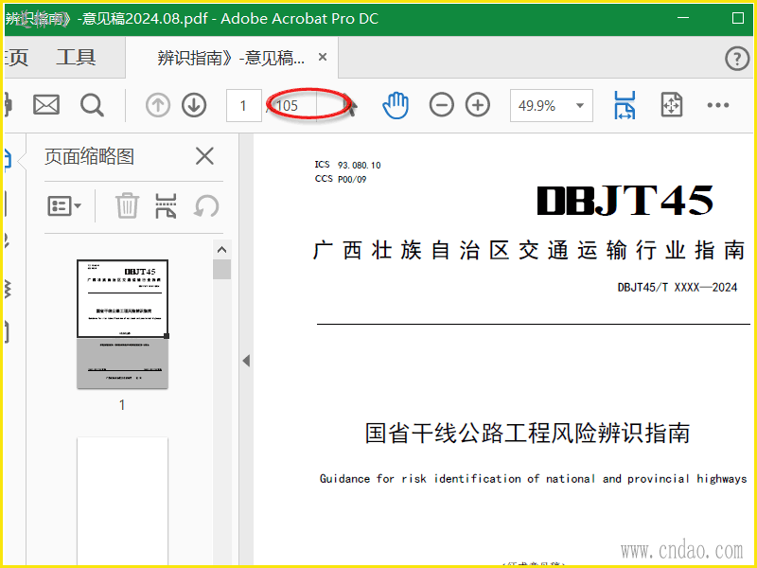Close the 页面缩略图 panel

coord(204,156)
